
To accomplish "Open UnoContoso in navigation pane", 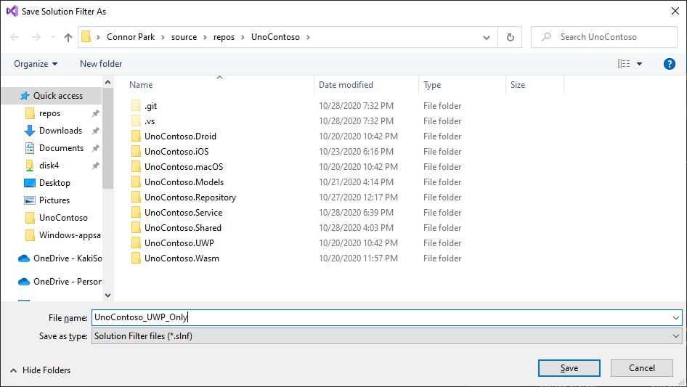I will coord(63,218).
